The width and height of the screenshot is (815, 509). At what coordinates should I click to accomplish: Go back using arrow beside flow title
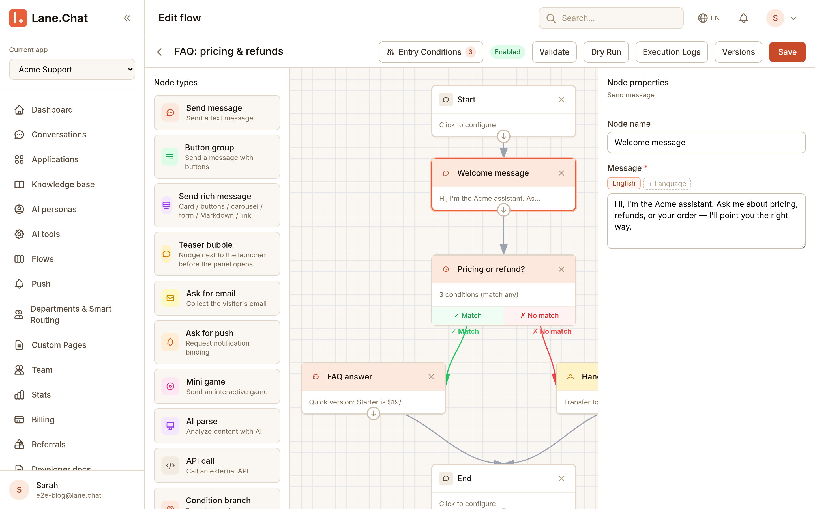click(160, 52)
